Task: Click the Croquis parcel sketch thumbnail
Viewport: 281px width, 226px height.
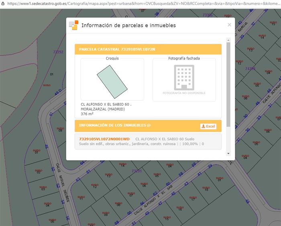Action: click(112, 79)
